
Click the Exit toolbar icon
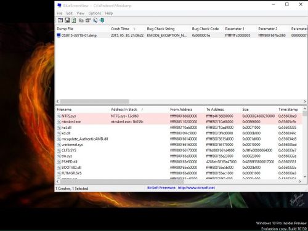click(102, 20)
